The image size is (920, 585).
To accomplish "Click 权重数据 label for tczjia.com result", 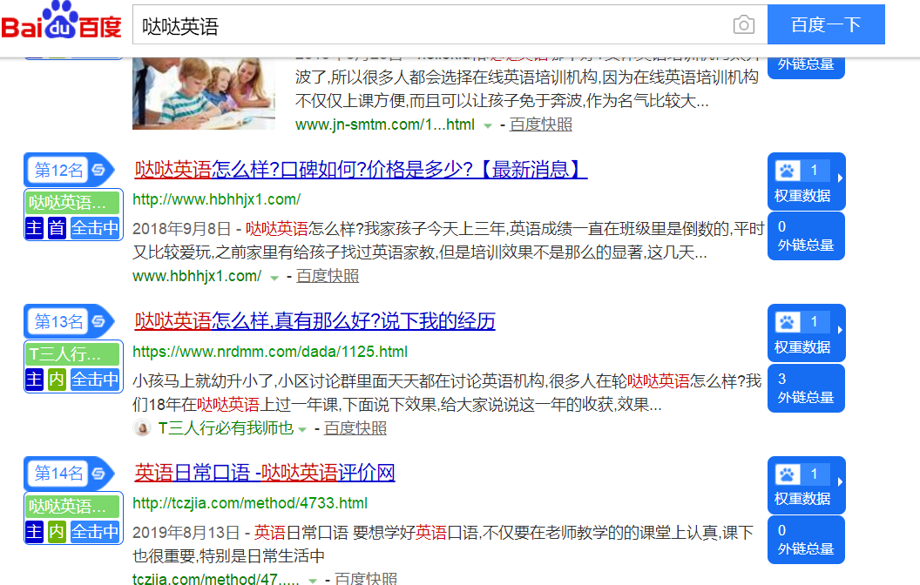I will [802, 499].
